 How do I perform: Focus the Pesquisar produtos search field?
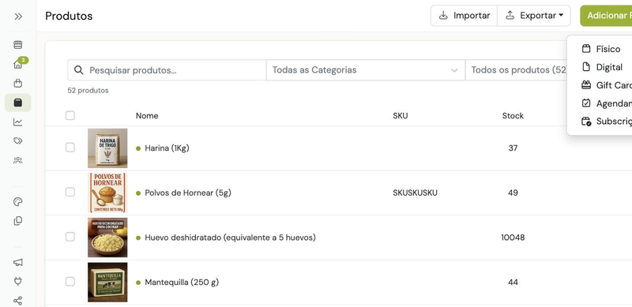167,70
